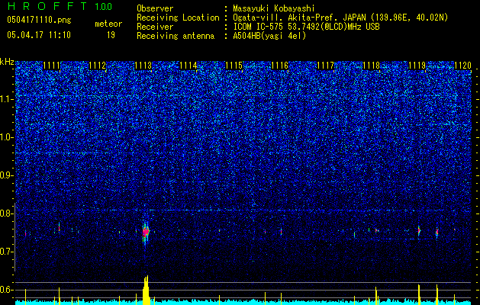
Task: Click the Observer field label
Action: point(155,8)
